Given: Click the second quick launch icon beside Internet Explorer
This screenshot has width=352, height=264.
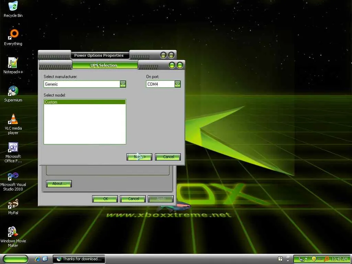Looking at the screenshot, I should [x=45, y=259].
